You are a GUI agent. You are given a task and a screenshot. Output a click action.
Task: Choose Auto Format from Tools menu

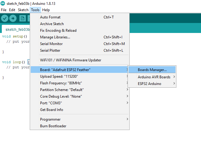[80, 17]
